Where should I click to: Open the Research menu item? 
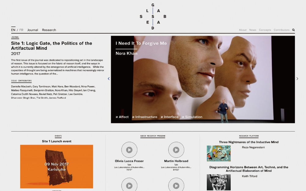pos(49,30)
